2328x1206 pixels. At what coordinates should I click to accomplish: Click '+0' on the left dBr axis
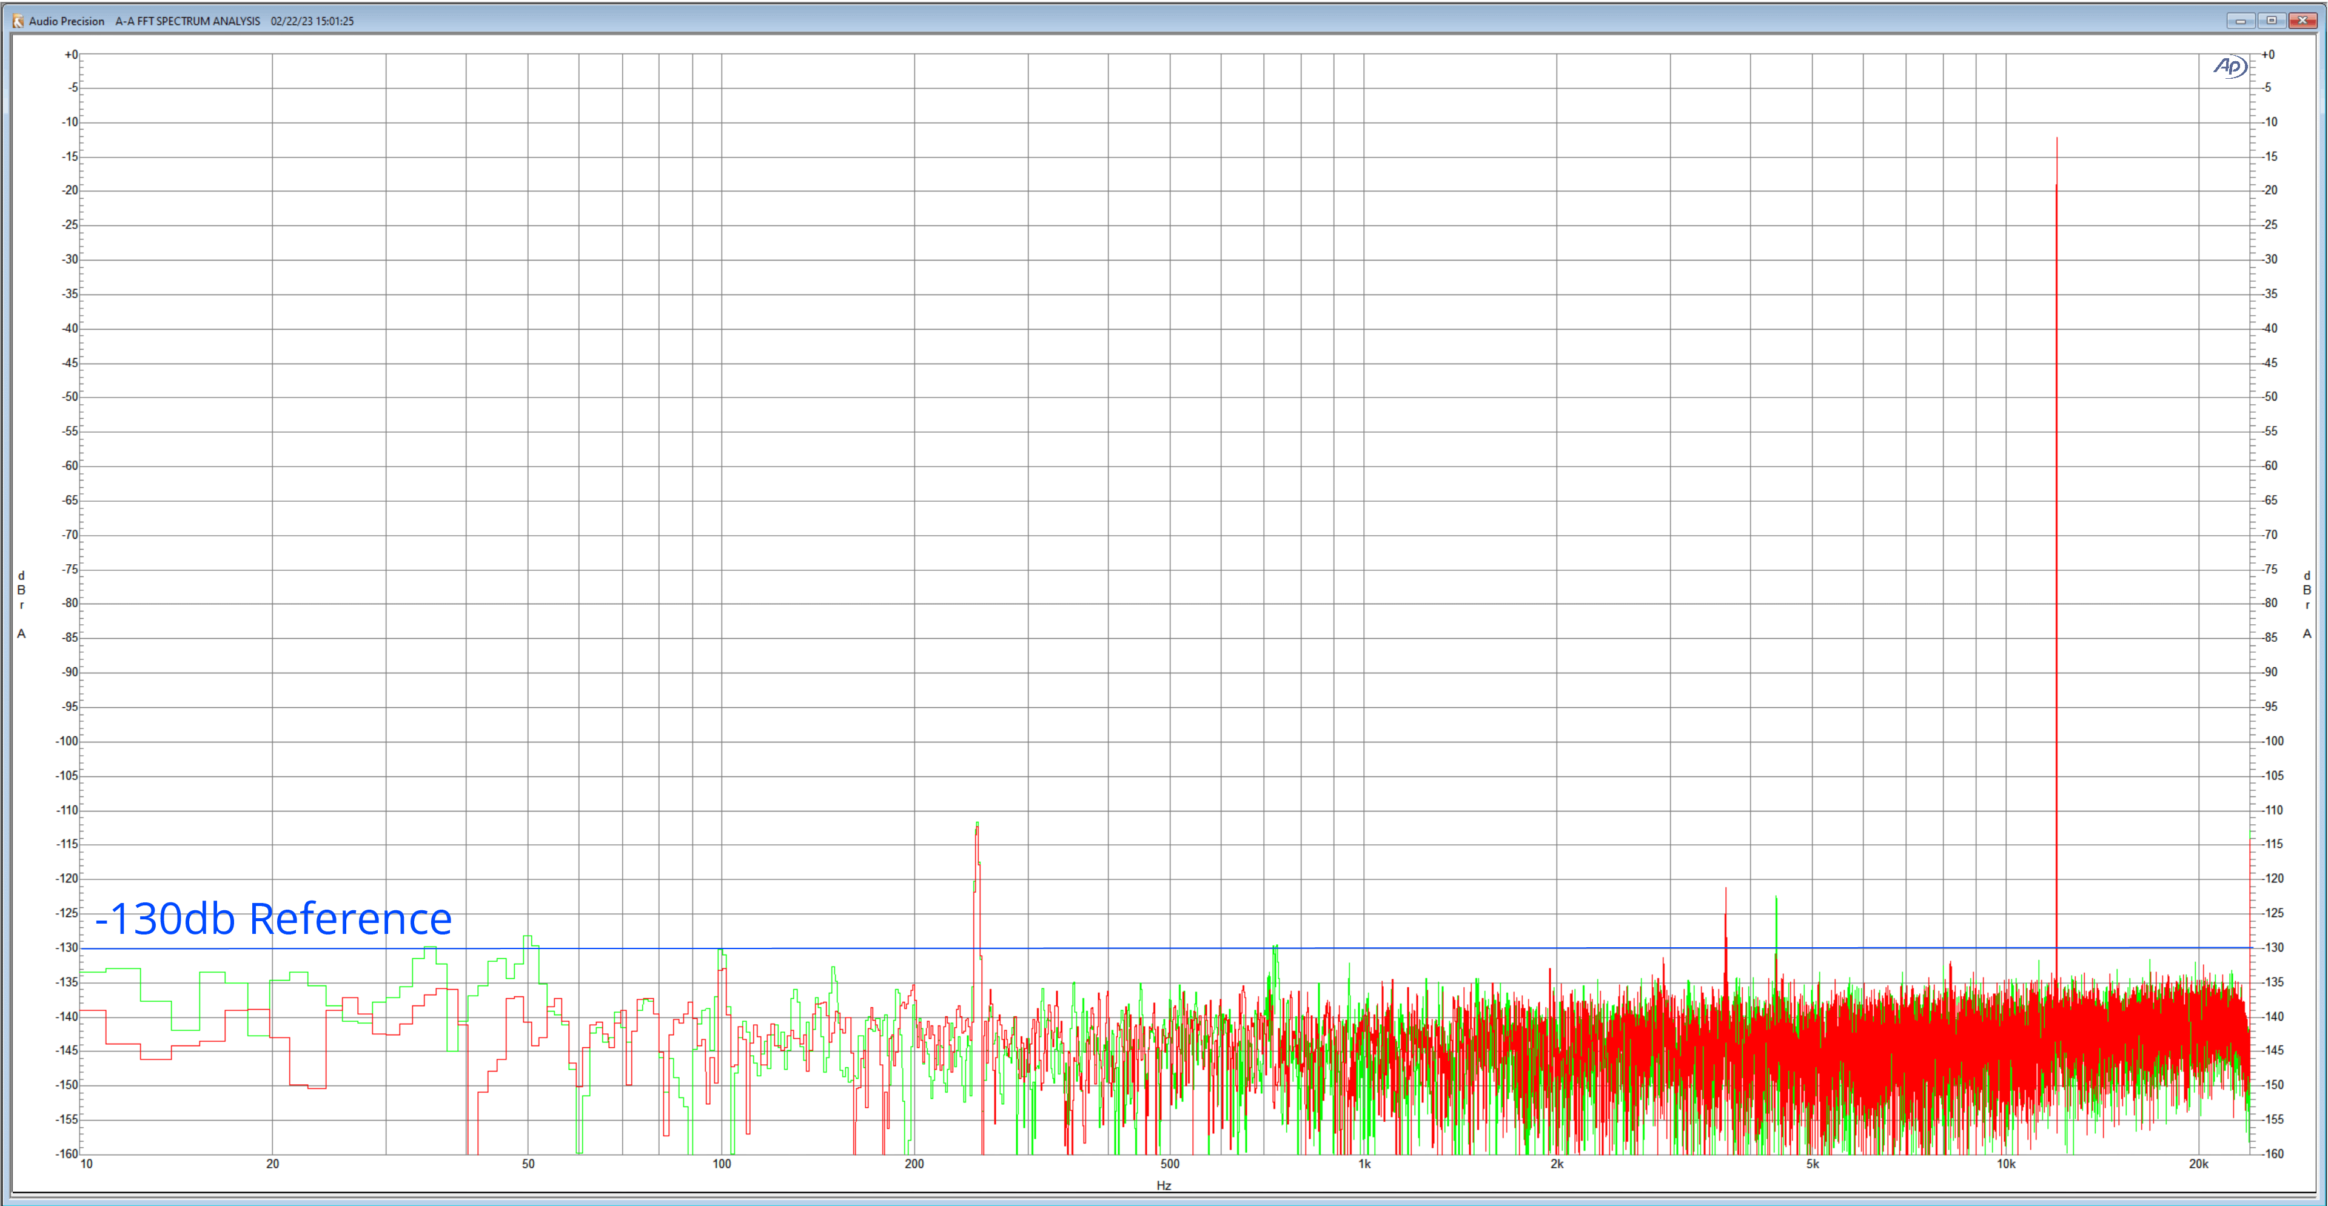[x=70, y=54]
